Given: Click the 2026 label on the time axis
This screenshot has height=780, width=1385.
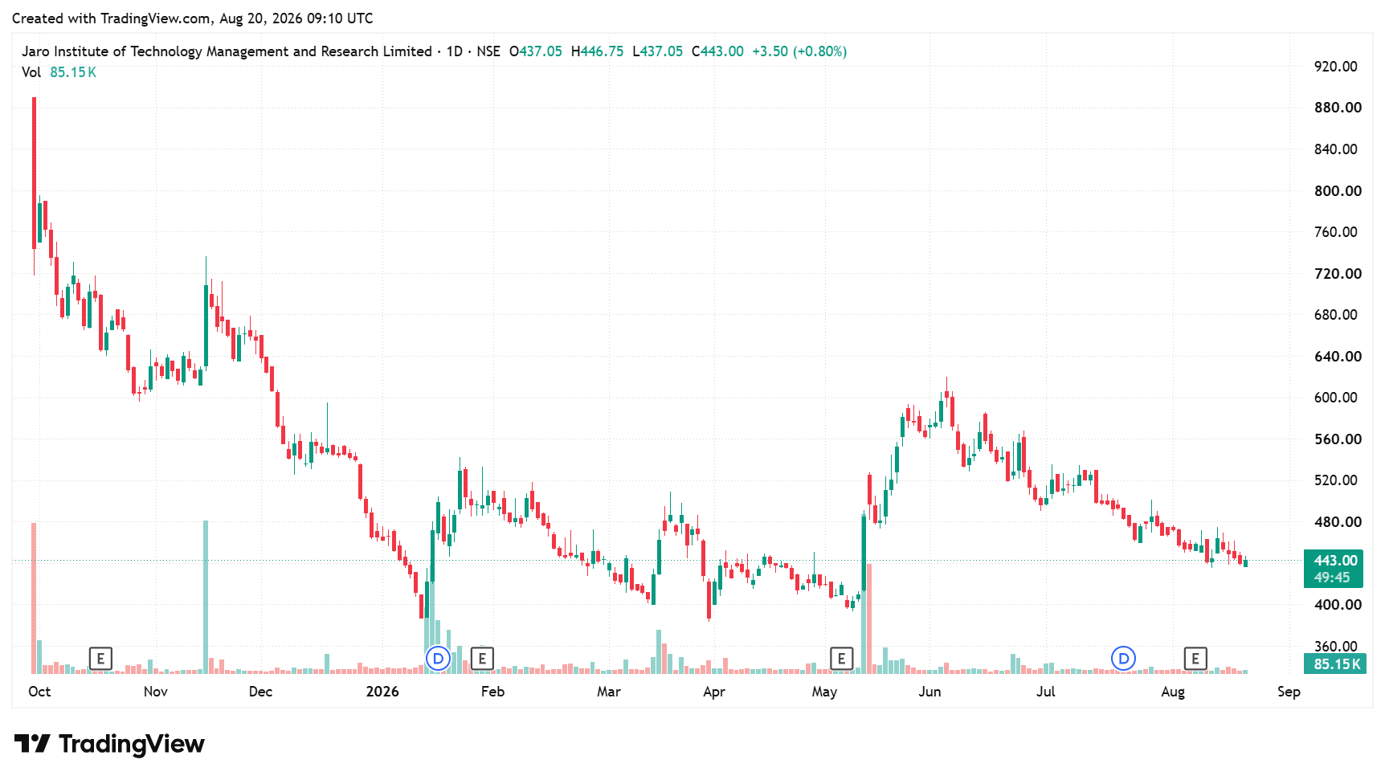Looking at the screenshot, I should 382,692.
